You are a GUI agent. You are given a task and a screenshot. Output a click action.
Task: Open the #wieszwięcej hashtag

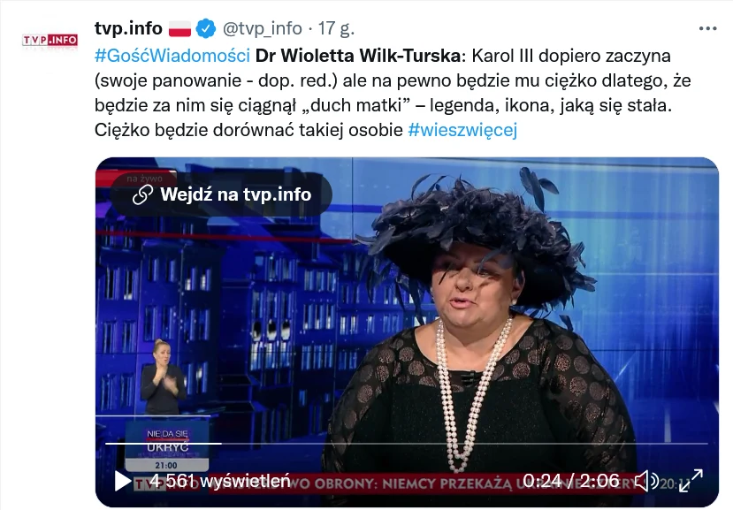click(462, 129)
